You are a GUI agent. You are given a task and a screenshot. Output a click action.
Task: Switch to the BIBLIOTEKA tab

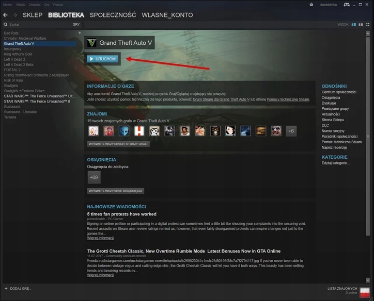click(x=66, y=15)
